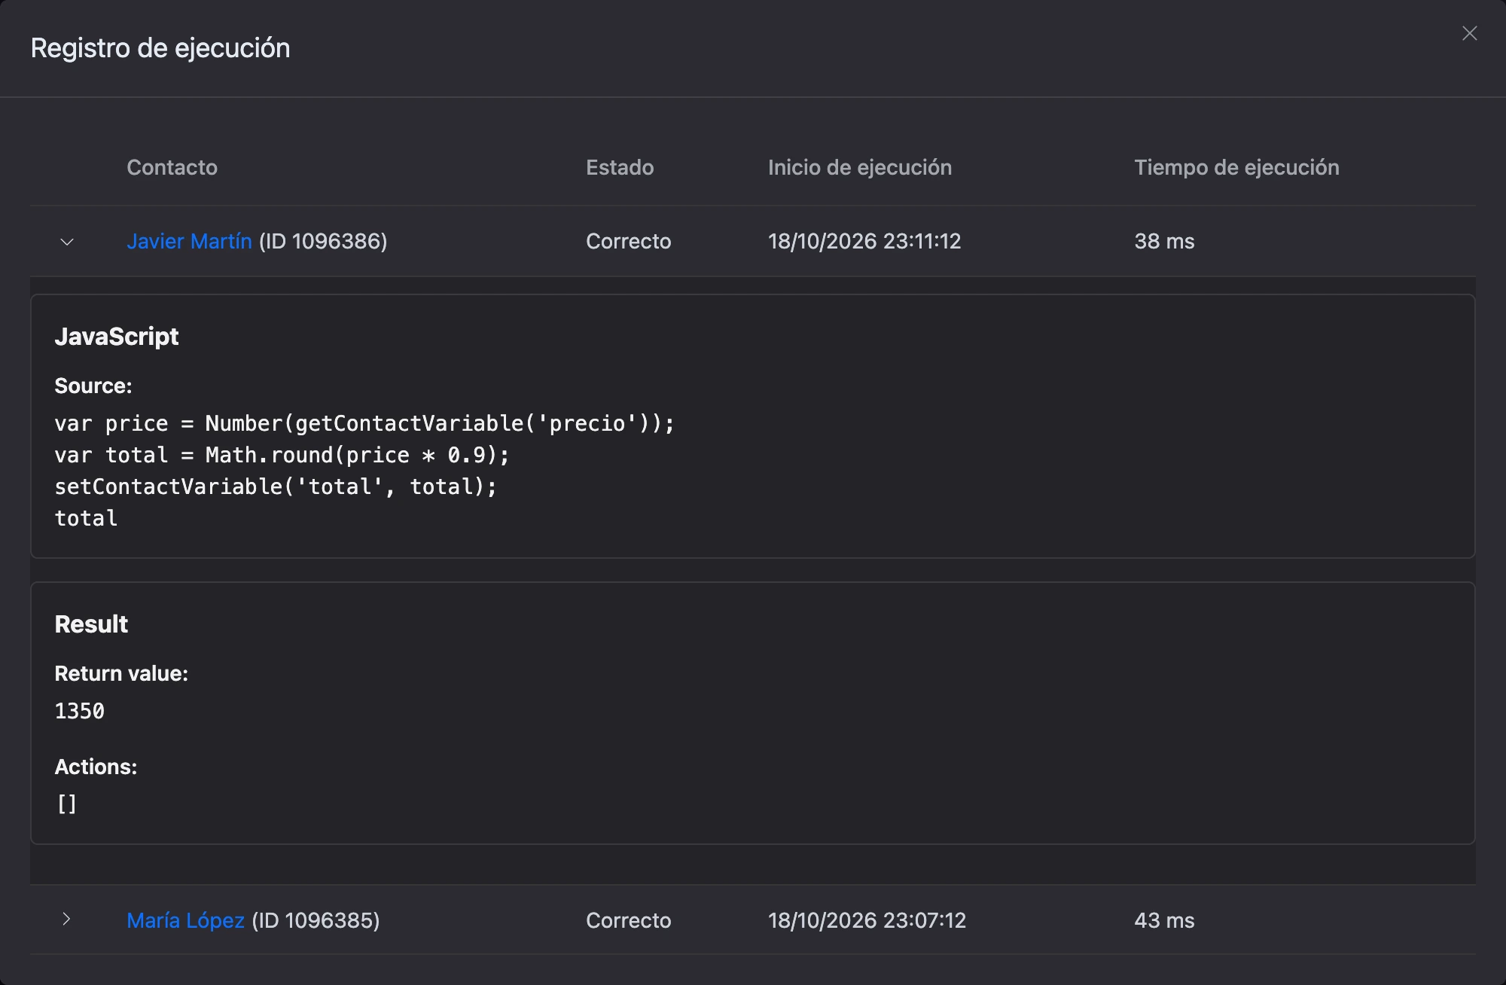1506x985 pixels.
Task: Open the María López contact link
Action: click(185, 920)
